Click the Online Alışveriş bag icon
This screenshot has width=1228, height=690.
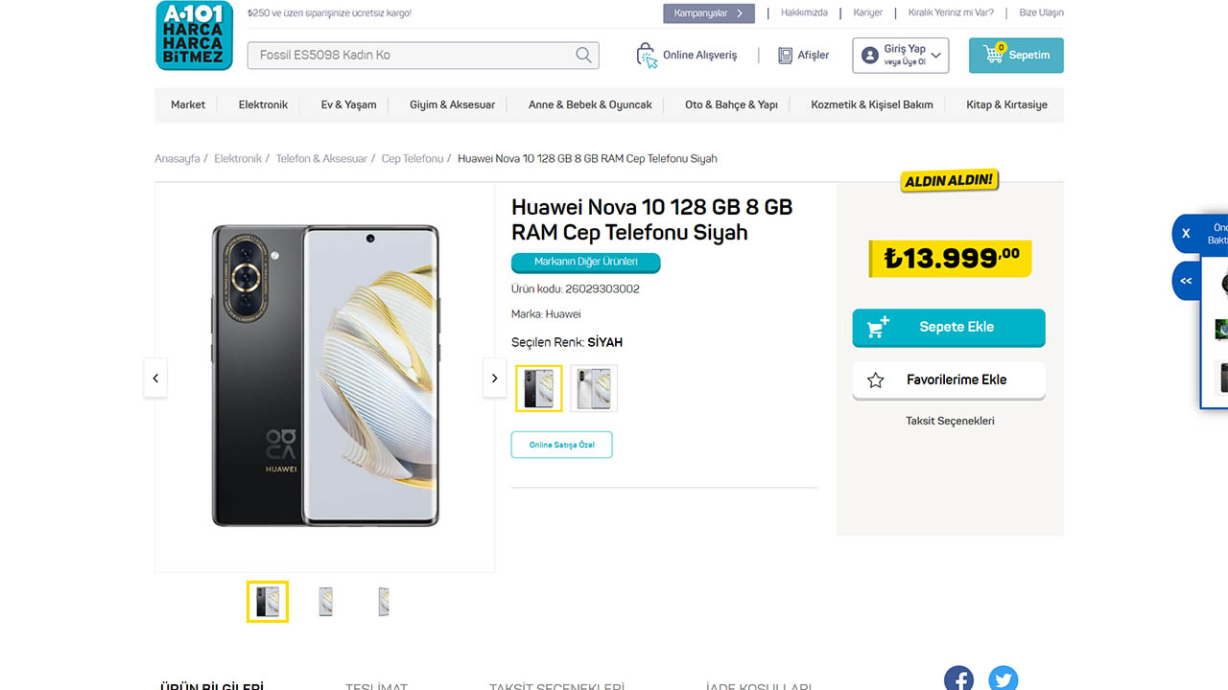pyautogui.click(x=647, y=55)
